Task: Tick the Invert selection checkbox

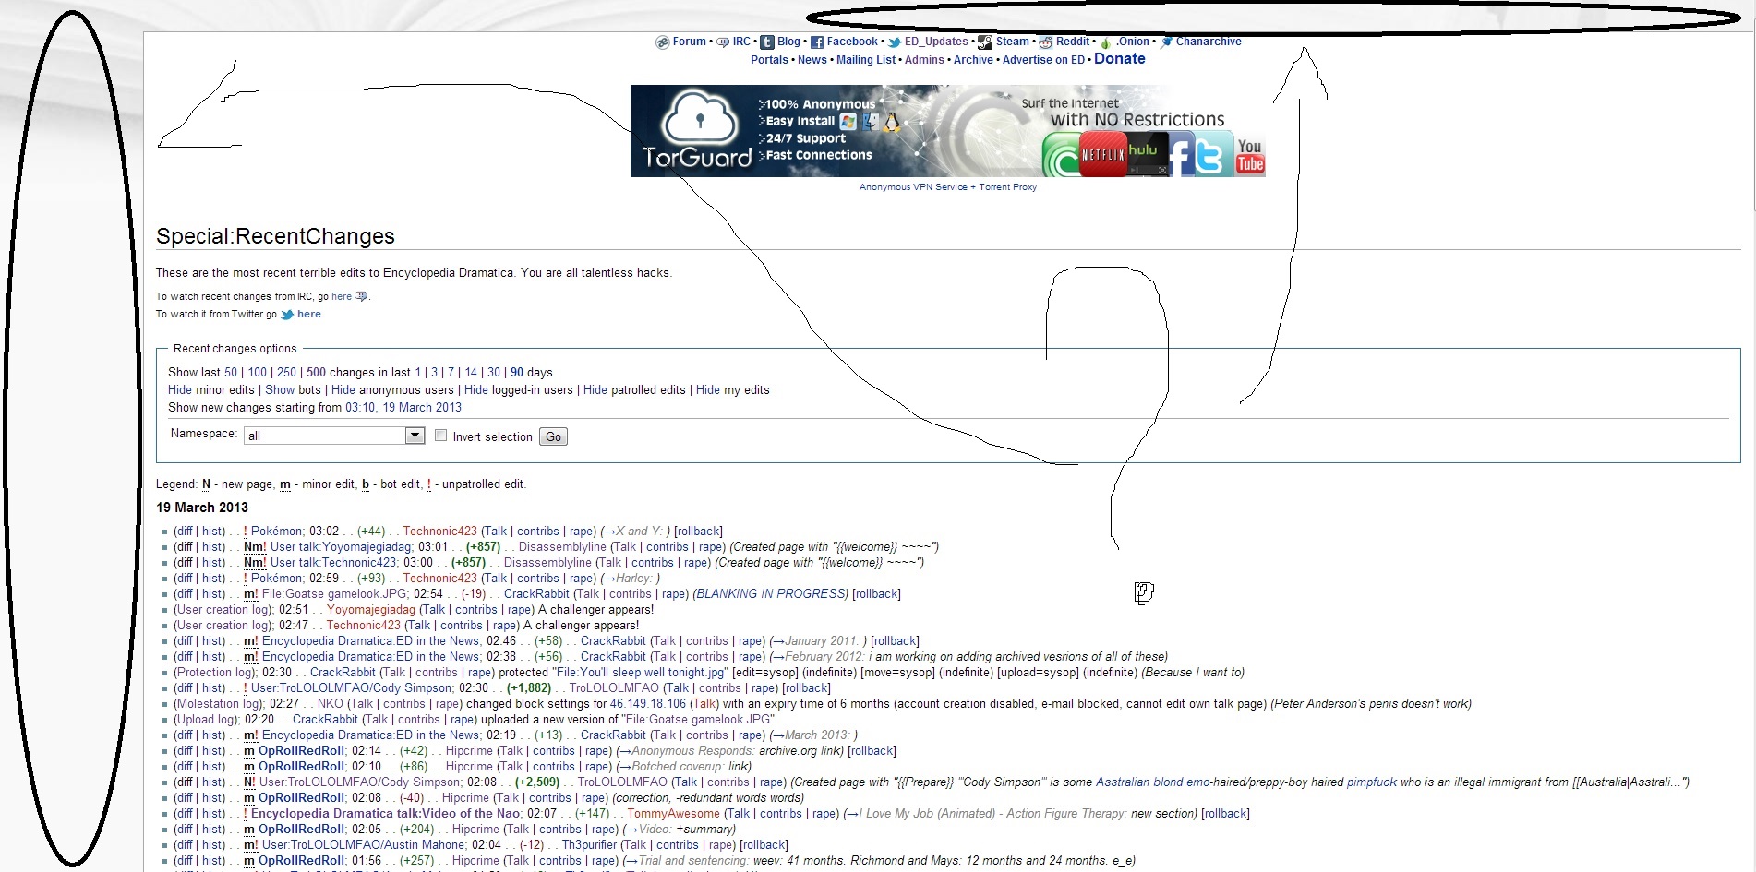Action: click(x=440, y=436)
